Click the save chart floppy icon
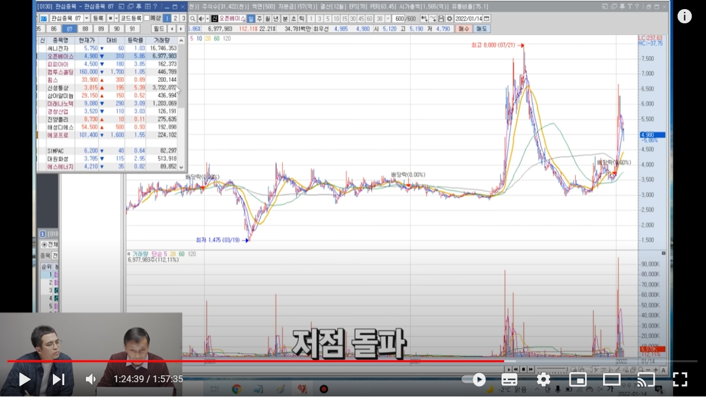 [441, 19]
